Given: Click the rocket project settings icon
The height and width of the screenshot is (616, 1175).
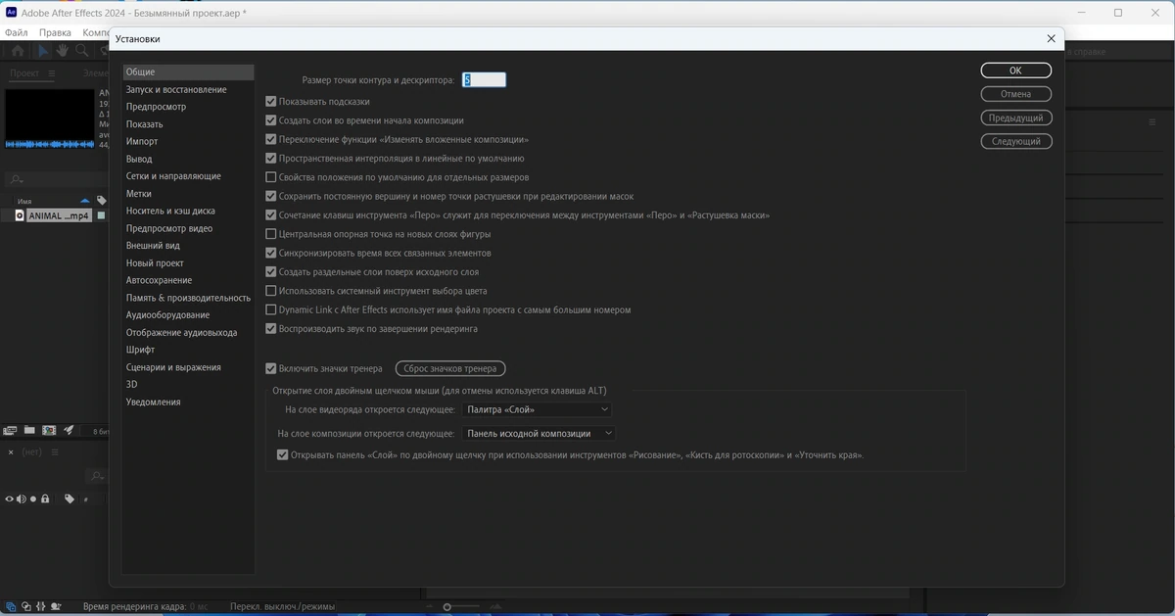Looking at the screenshot, I should coord(69,430).
